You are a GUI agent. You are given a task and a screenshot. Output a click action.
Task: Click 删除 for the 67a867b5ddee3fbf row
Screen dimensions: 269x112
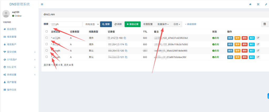(245, 57)
